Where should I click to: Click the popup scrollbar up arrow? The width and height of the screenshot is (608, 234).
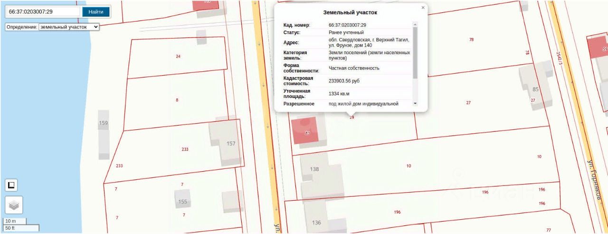415,24
